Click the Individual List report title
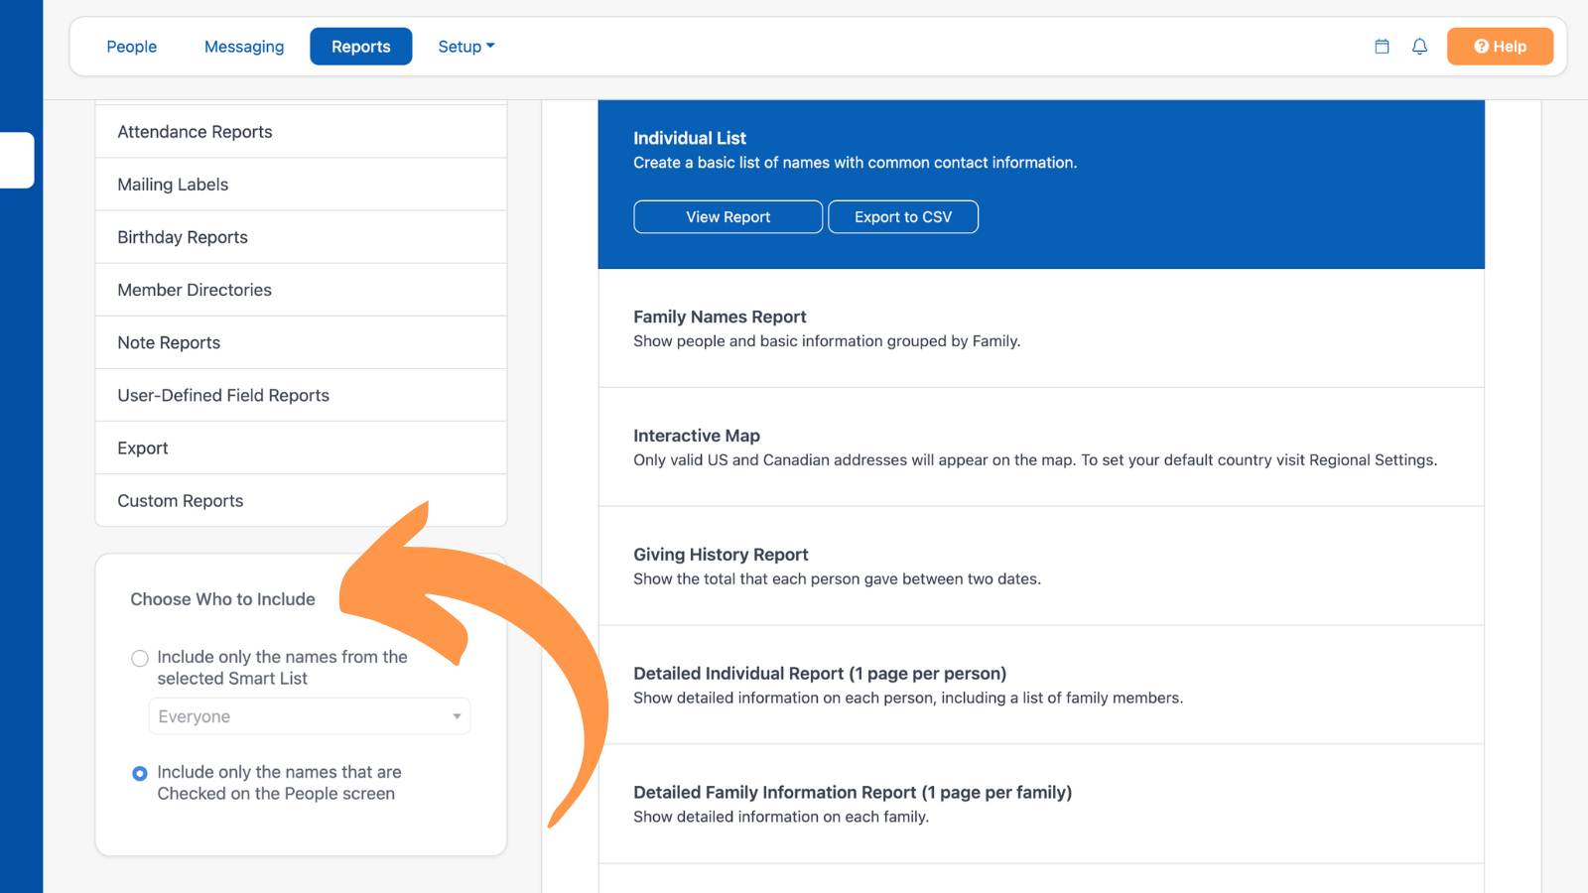The width and height of the screenshot is (1588, 893). click(690, 138)
